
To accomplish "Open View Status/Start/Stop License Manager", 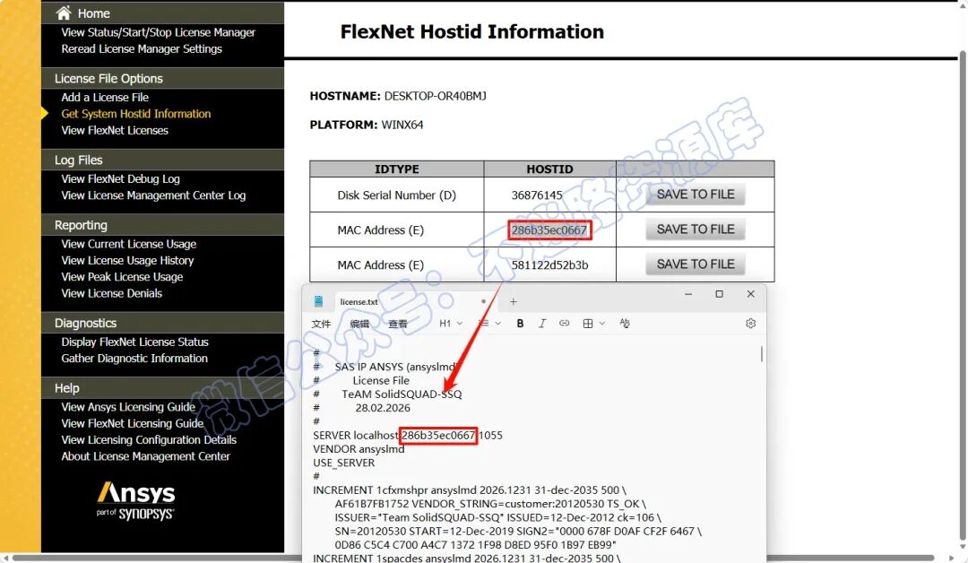I will (x=158, y=32).
